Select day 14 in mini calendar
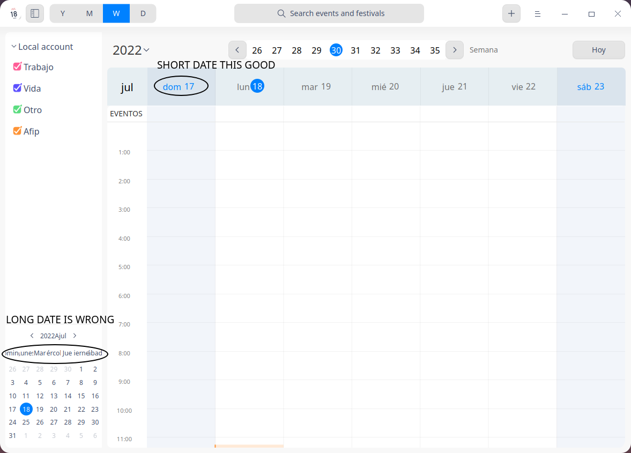Image resolution: width=631 pixels, height=453 pixels. [x=68, y=396]
